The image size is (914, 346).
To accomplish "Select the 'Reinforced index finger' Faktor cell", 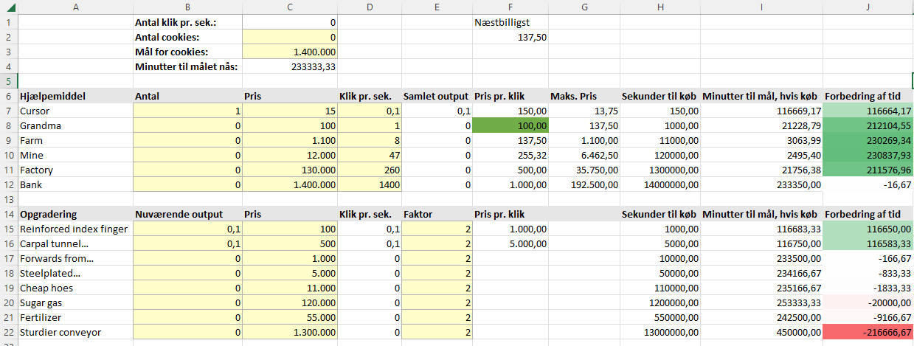I will (436, 229).
